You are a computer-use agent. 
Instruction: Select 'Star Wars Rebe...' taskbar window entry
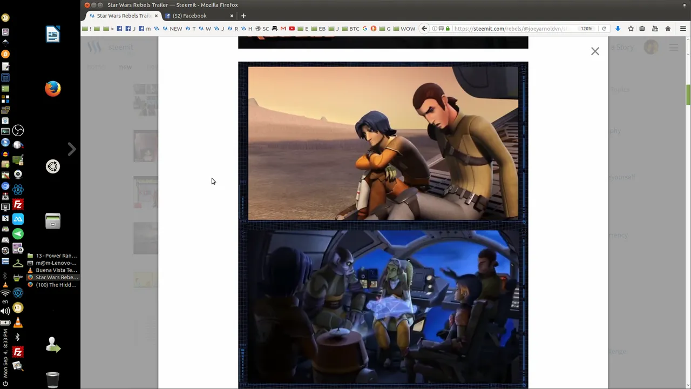pyautogui.click(x=52, y=277)
